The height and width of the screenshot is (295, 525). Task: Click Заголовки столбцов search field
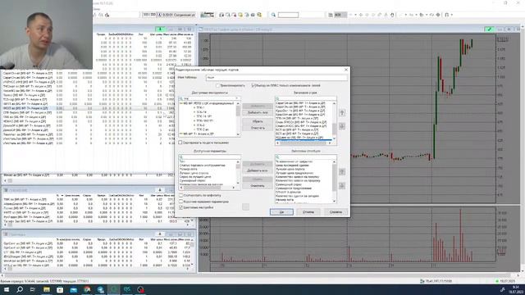(x=306, y=157)
